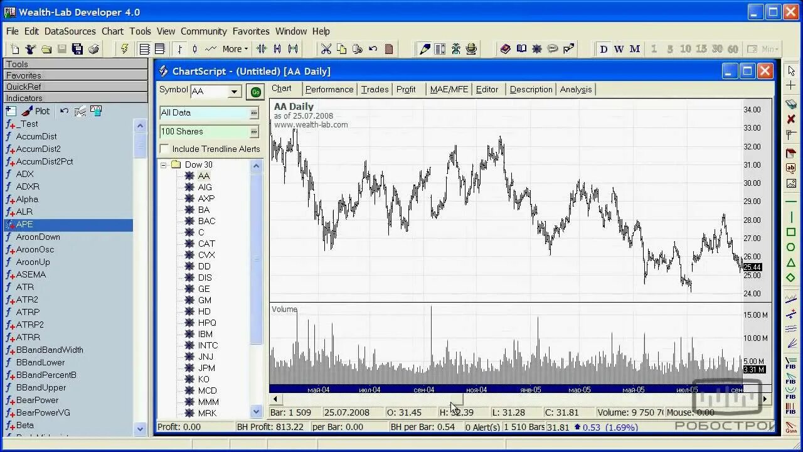This screenshot has height=452, width=803.
Task: Click the Plot button in Indicators panel
Action: point(36,111)
